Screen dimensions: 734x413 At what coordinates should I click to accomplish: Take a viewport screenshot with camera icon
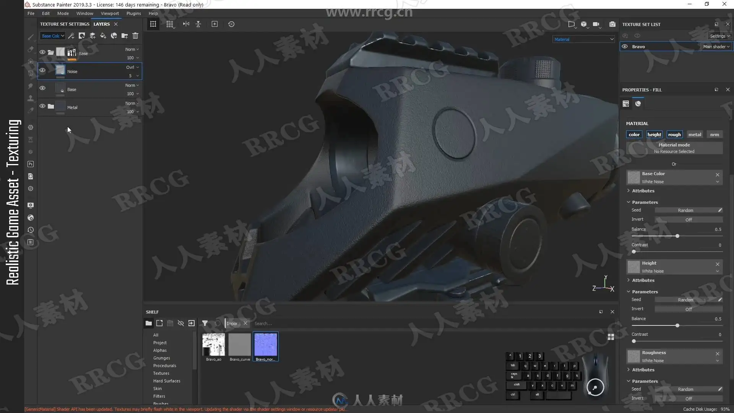tap(612, 24)
